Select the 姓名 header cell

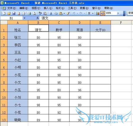click(x=18, y=28)
